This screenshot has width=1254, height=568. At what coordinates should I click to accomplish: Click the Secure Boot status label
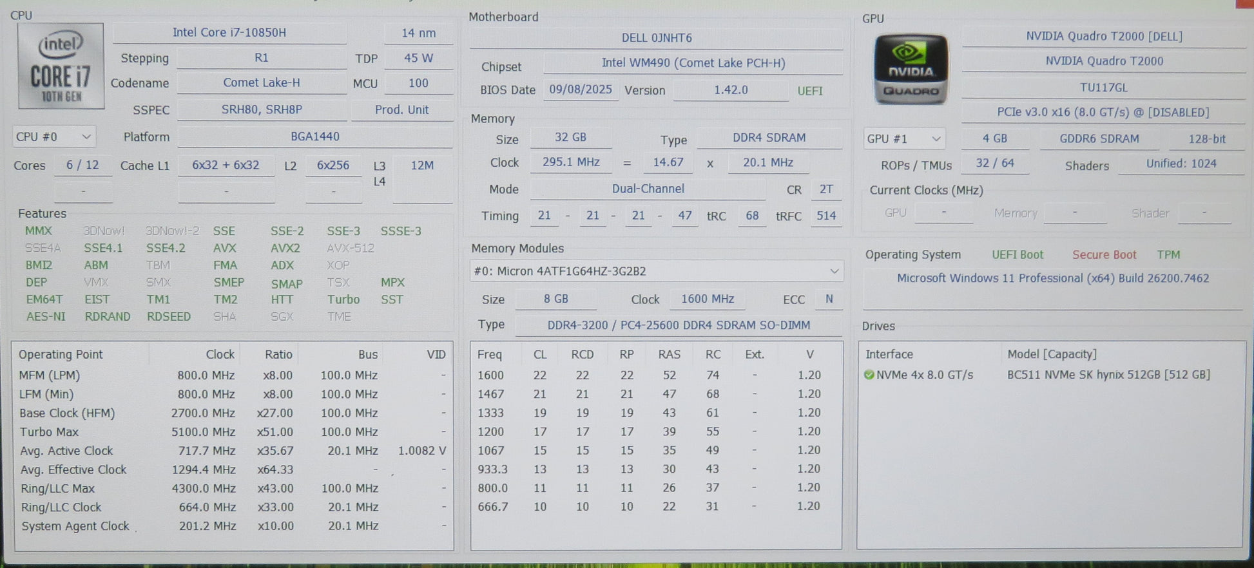tap(1104, 255)
